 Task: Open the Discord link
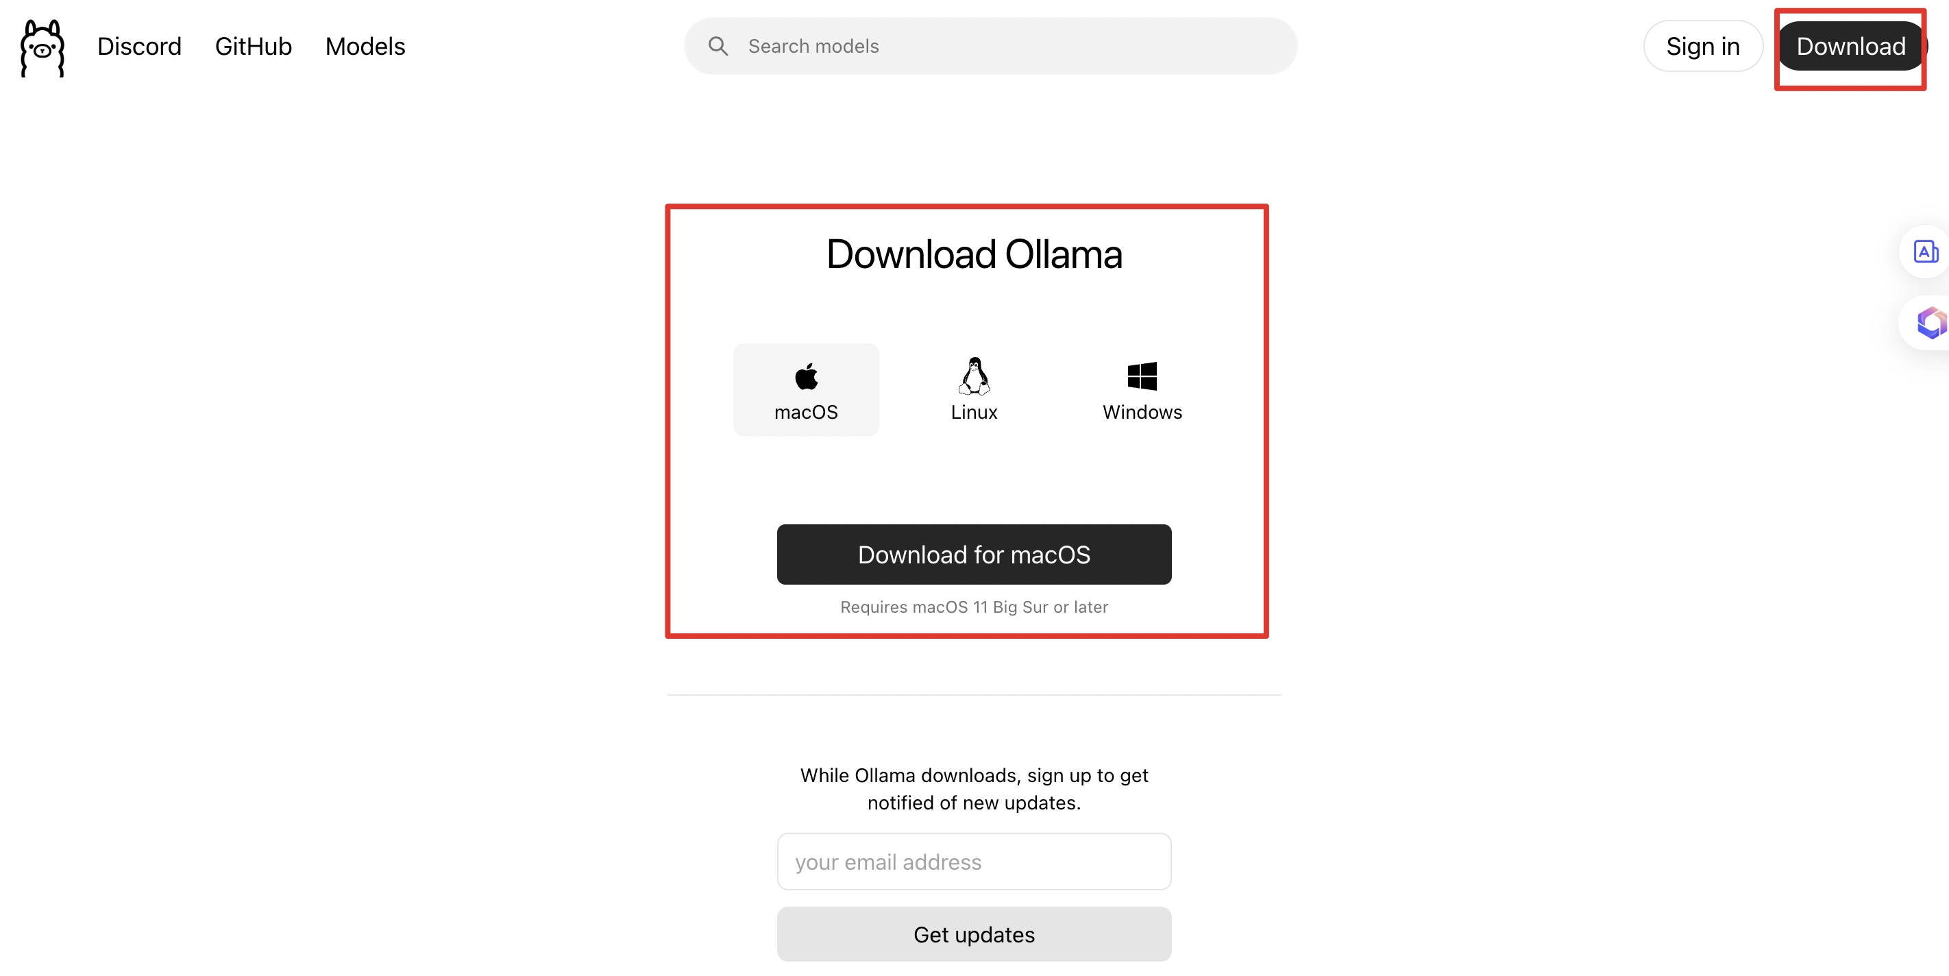click(139, 46)
